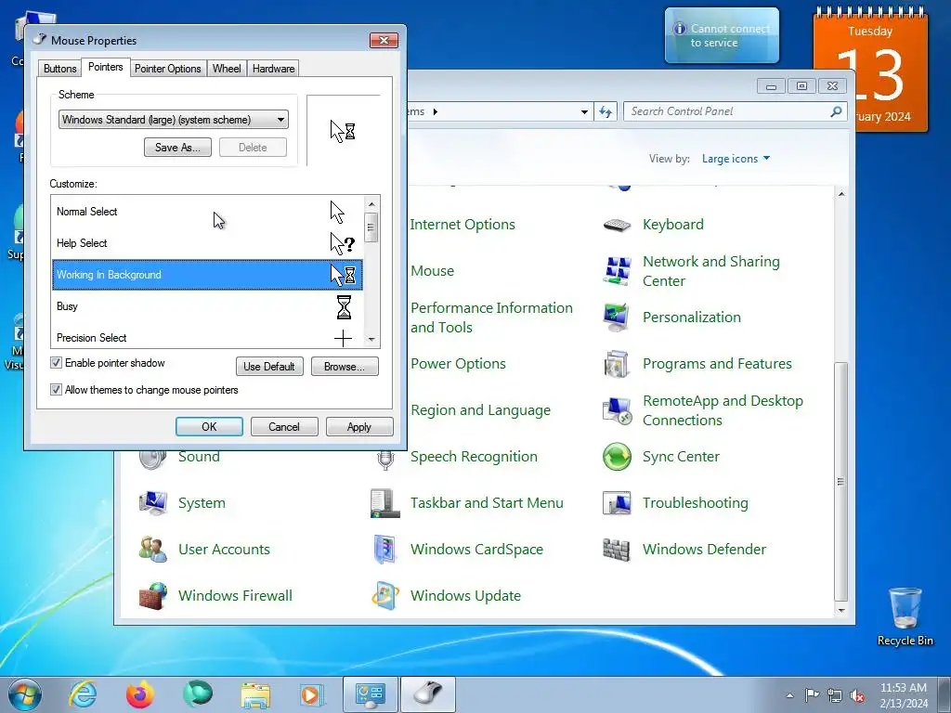951x713 pixels.
Task: Click the taskbar clock and date
Action: point(903,695)
